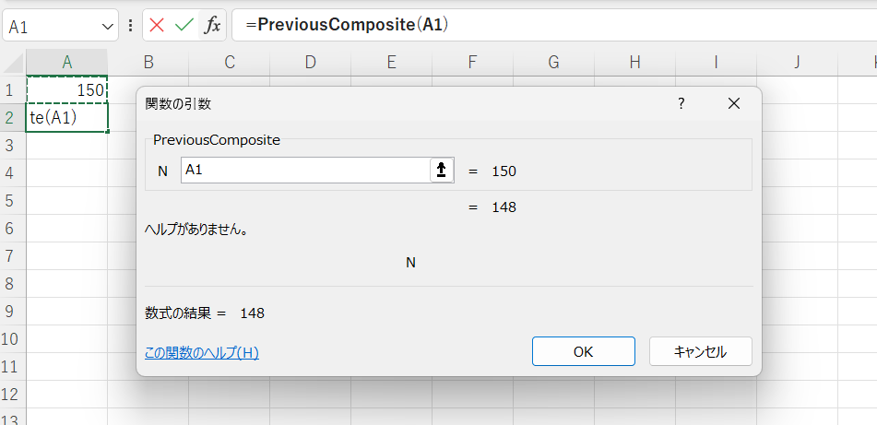Click inside the formula bar text
Screen dimensions: 877x425
click(x=553, y=25)
